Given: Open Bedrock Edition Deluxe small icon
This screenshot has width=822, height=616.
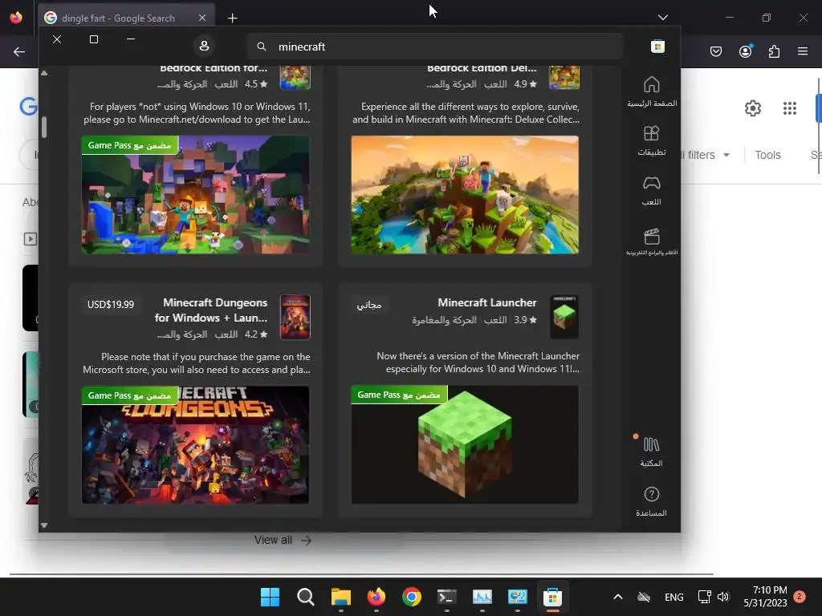Looking at the screenshot, I should click(564, 78).
